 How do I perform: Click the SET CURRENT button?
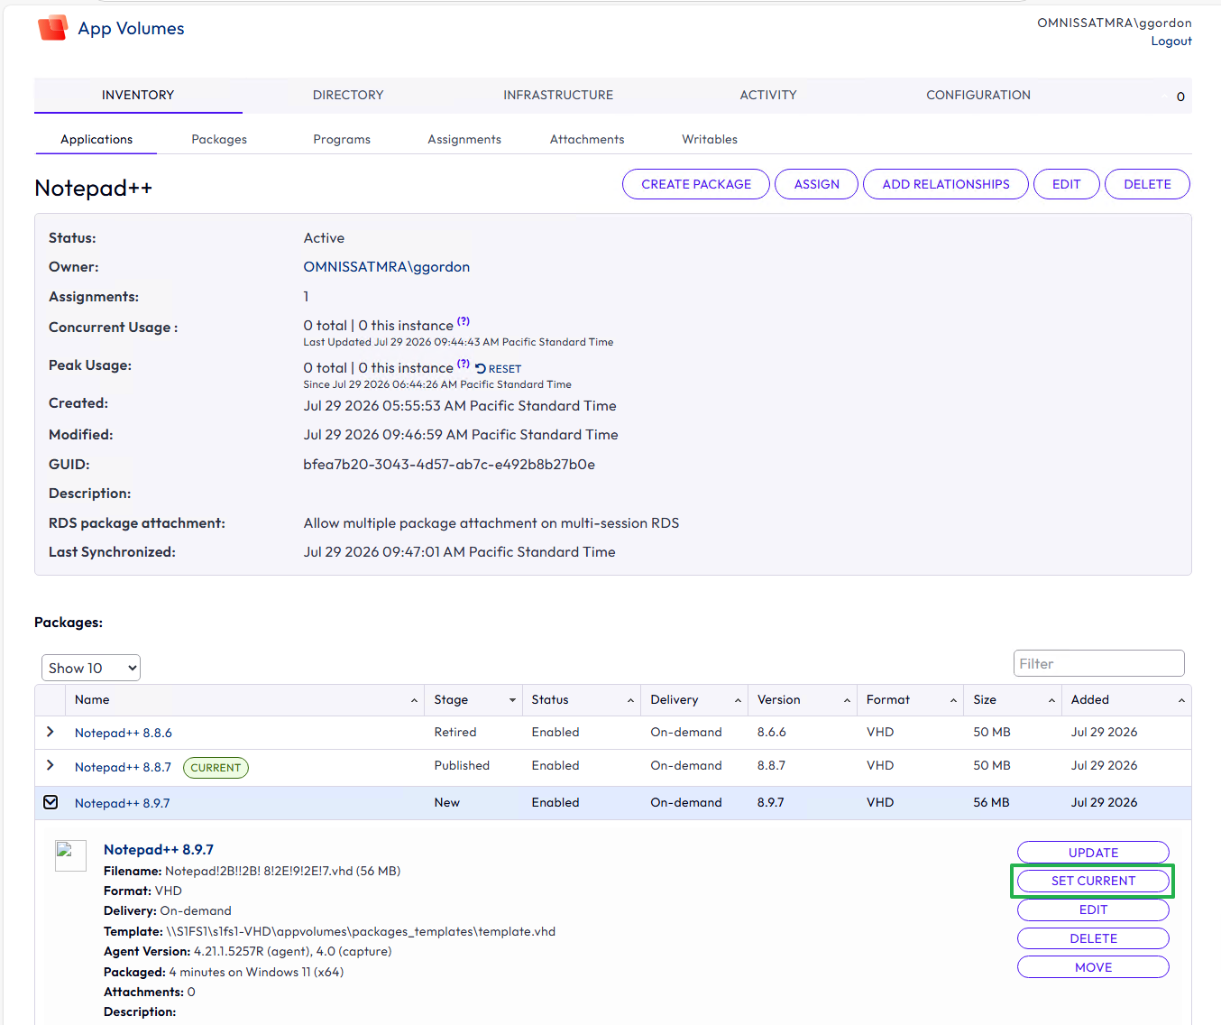(x=1093, y=881)
